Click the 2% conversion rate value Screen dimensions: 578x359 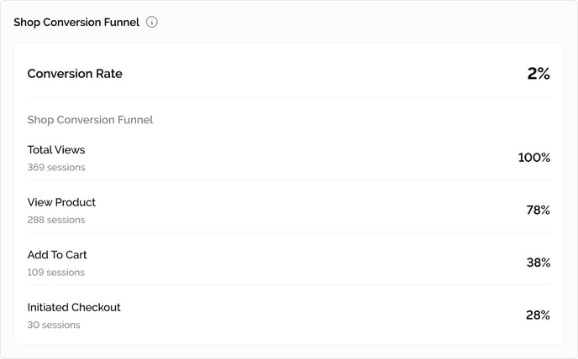click(539, 74)
